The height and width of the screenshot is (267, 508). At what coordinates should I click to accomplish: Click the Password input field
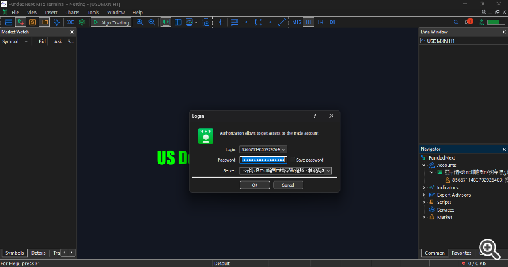[x=263, y=160]
